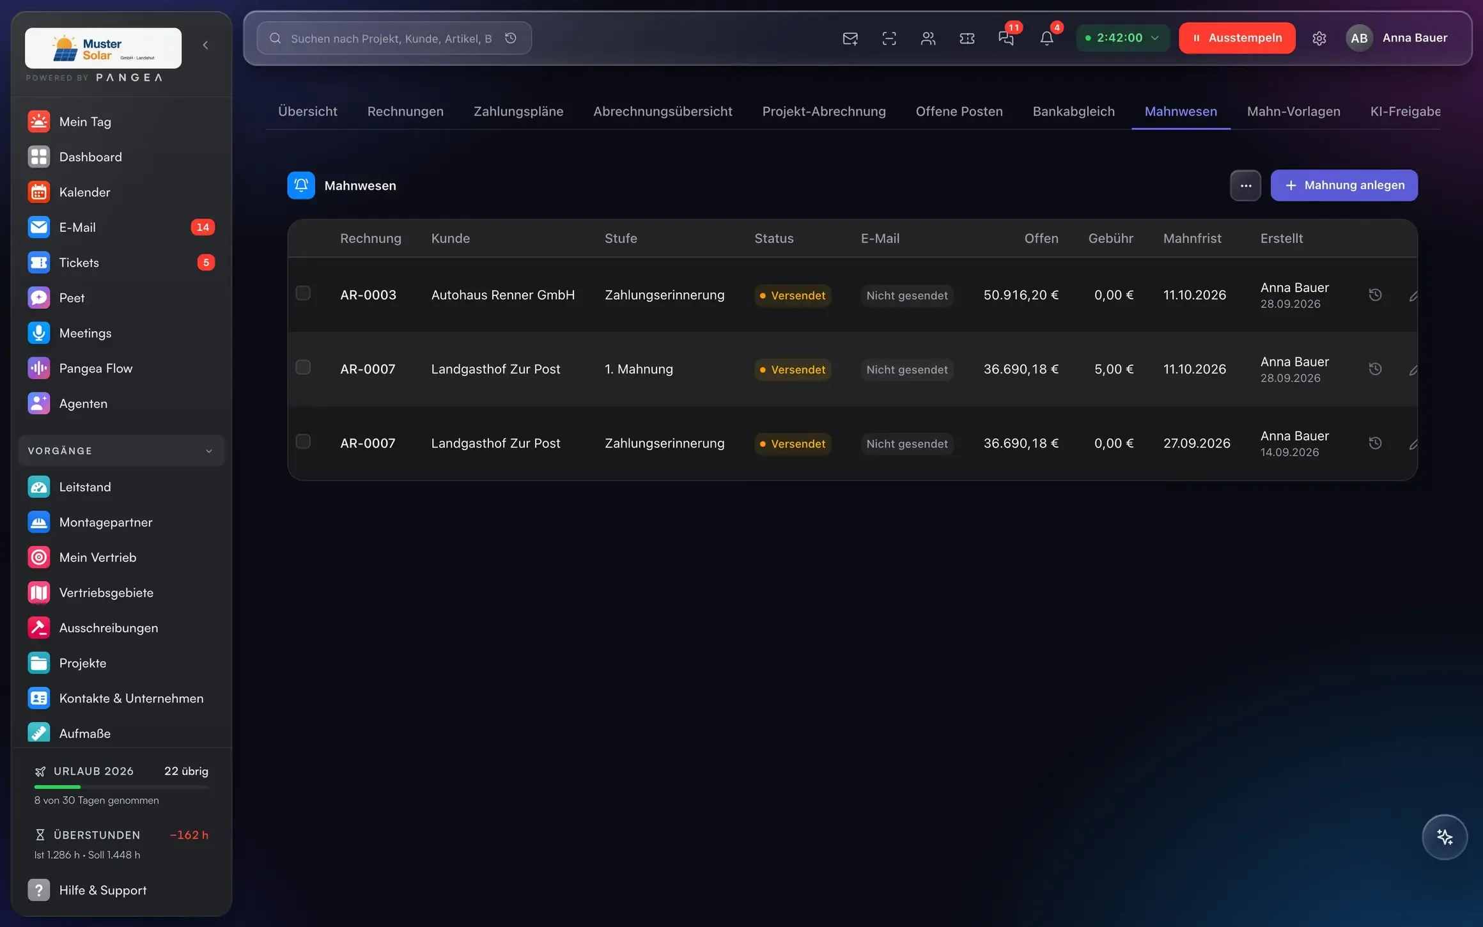1483x927 pixels.
Task: Open Mein Tag in the sidebar
Action: [x=121, y=121]
